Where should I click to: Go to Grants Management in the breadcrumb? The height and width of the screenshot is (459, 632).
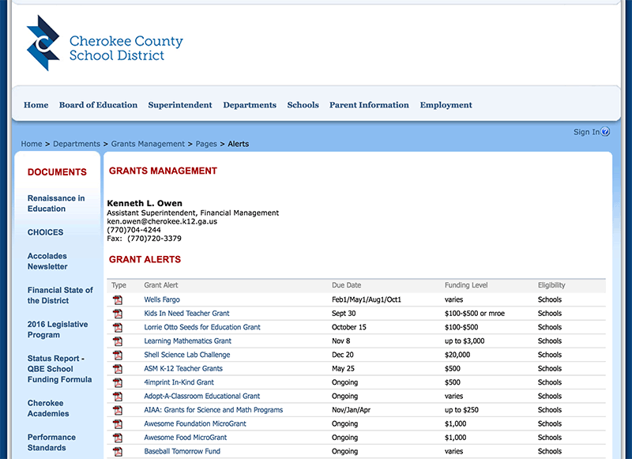[148, 144]
